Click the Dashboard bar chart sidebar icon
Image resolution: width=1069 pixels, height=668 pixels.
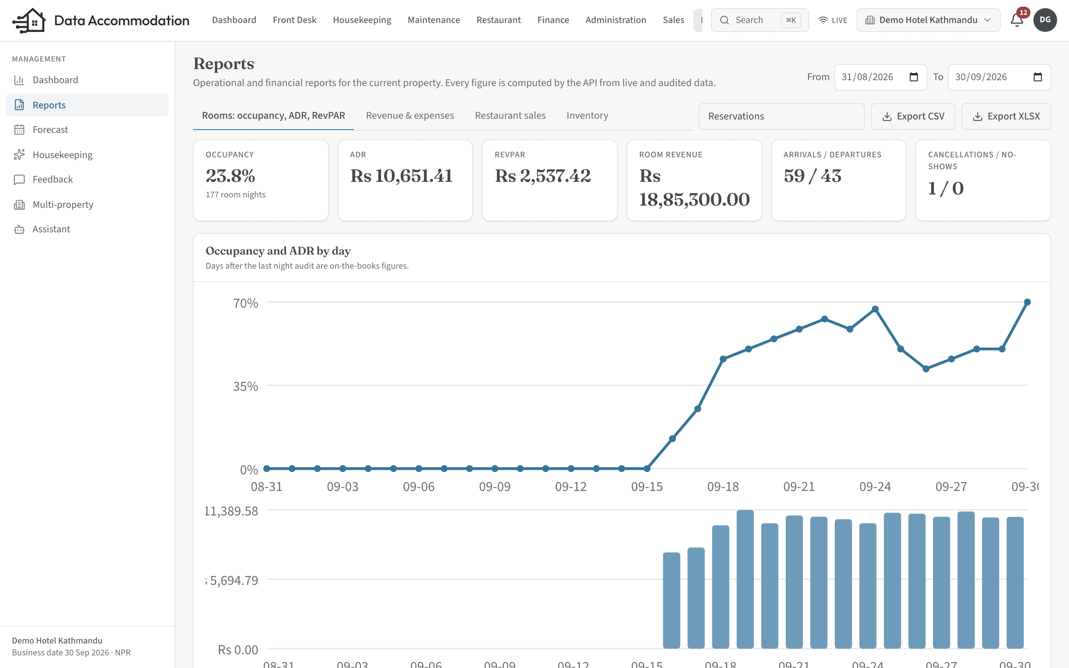pyautogui.click(x=19, y=80)
